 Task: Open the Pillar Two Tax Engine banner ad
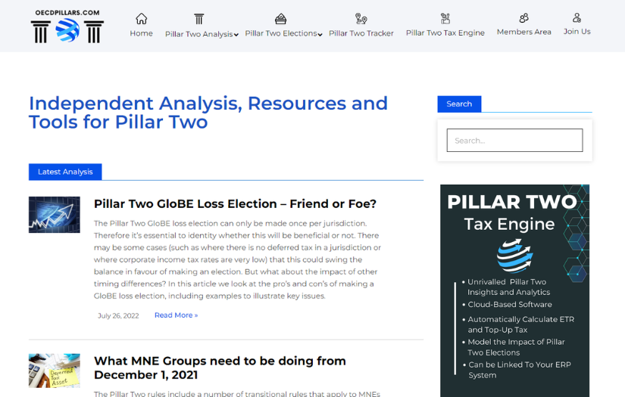(x=514, y=291)
